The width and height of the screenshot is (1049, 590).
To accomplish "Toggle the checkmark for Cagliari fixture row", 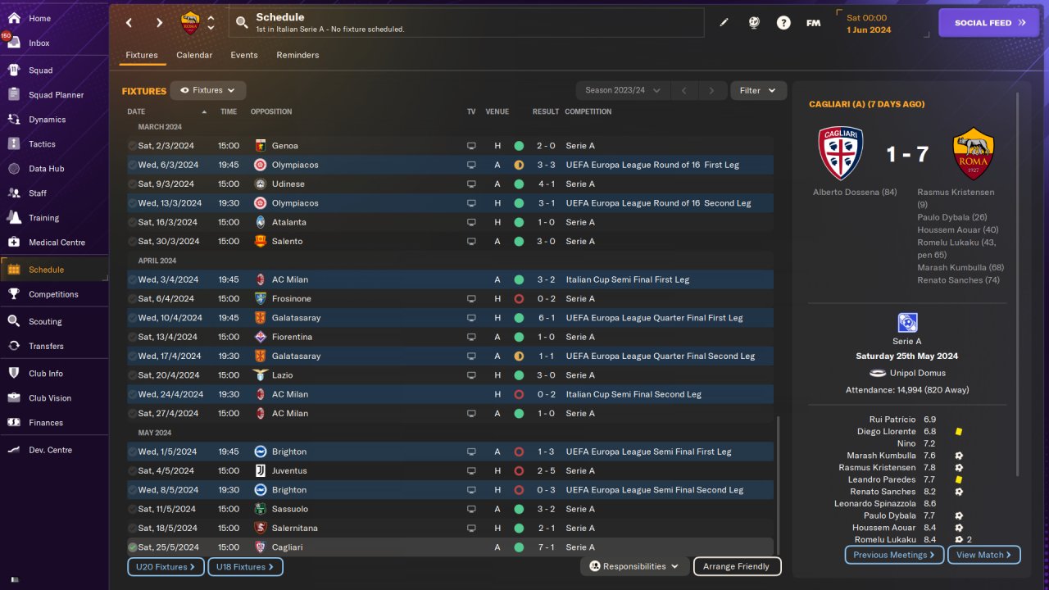I will click(x=132, y=547).
